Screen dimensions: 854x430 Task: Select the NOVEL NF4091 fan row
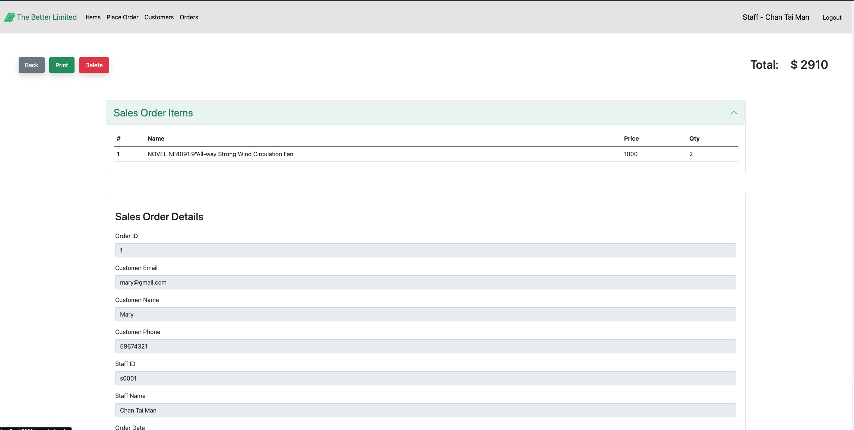220,154
